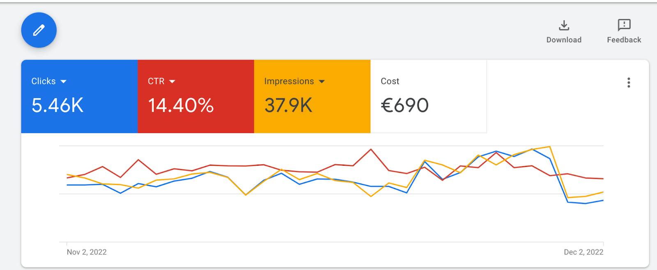Click the Impressions label text

coord(289,81)
